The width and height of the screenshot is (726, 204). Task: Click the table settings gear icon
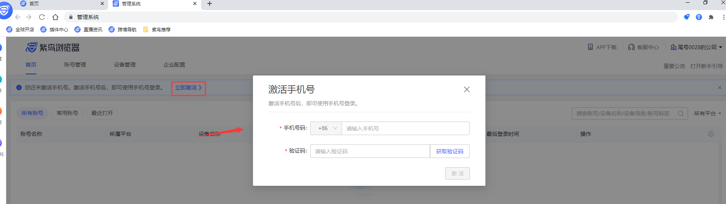(x=711, y=134)
